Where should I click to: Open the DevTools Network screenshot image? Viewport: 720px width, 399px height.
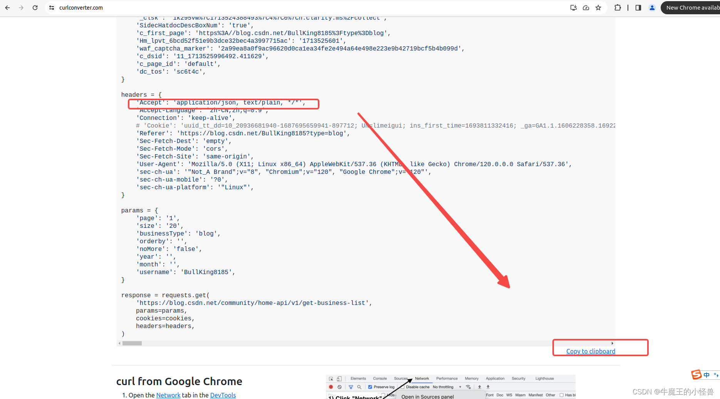(451, 387)
